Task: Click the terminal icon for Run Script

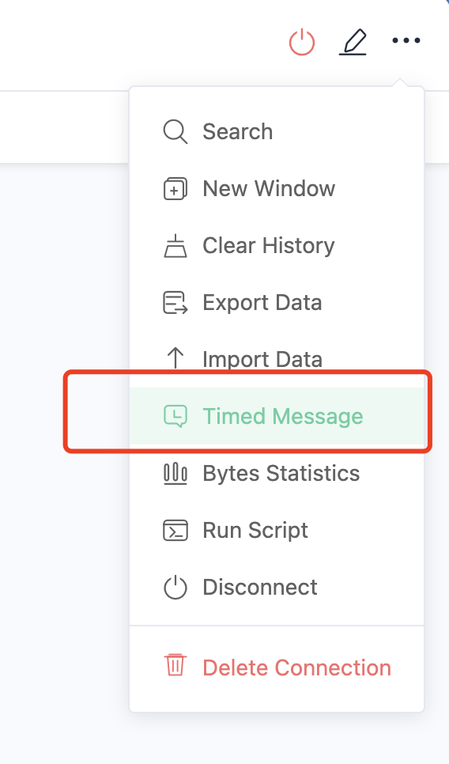Action: [175, 530]
